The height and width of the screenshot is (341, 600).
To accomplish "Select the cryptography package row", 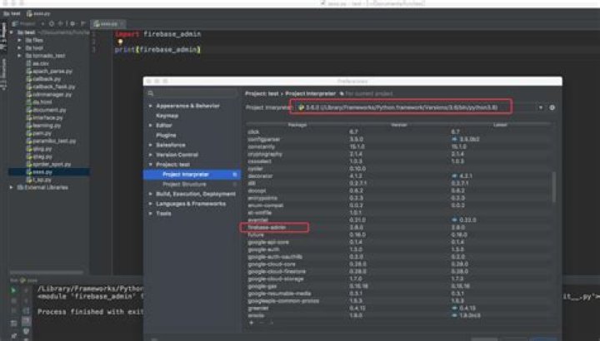I will point(398,154).
